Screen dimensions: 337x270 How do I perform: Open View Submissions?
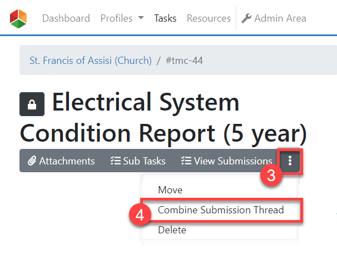click(227, 161)
